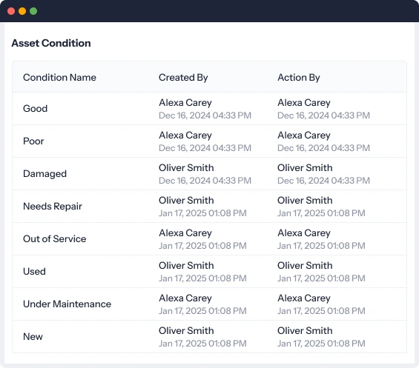Image resolution: width=419 pixels, height=368 pixels.
Task: Click the Created By column header
Action: pos(183,78)
